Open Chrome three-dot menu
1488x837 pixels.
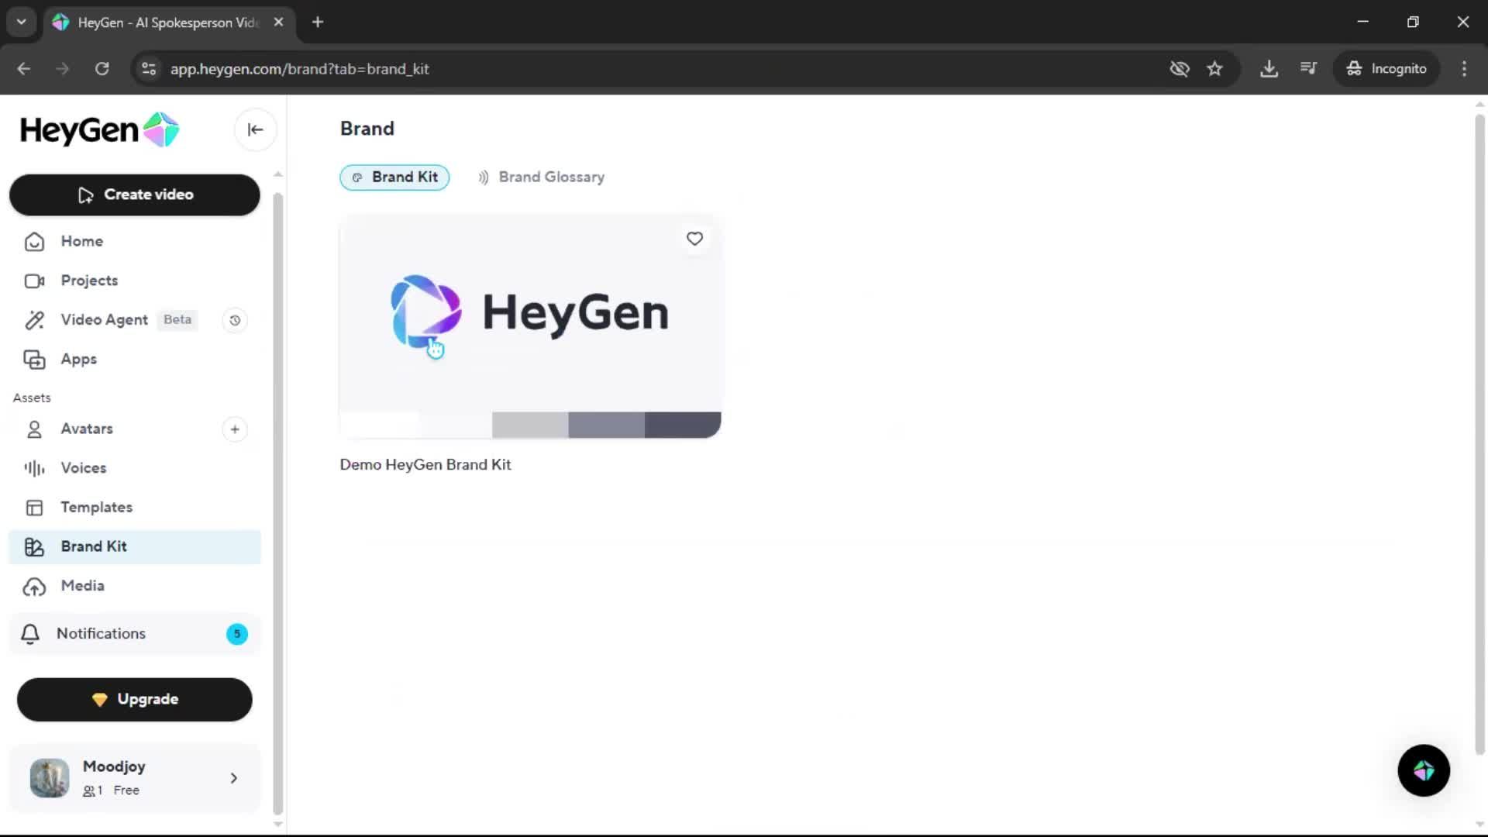(x=1464, y=69)
